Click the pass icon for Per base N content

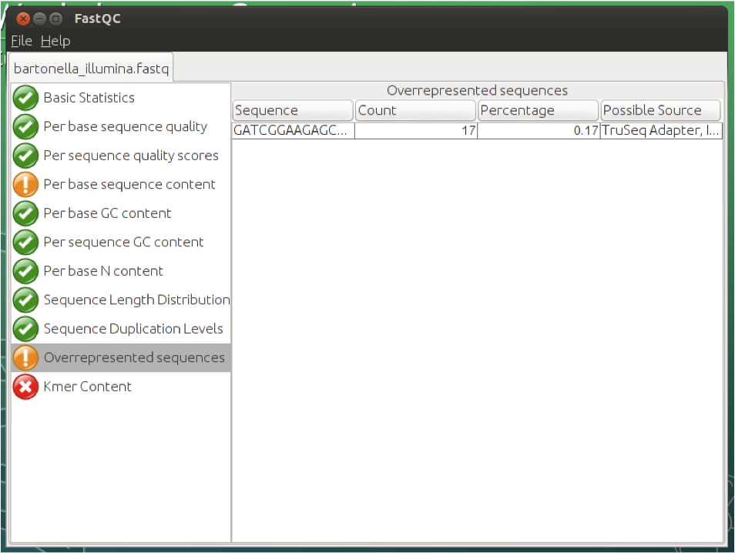pos(25,271)
